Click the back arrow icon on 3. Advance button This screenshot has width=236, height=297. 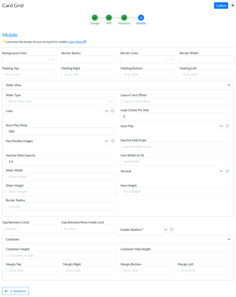point(7,291)
